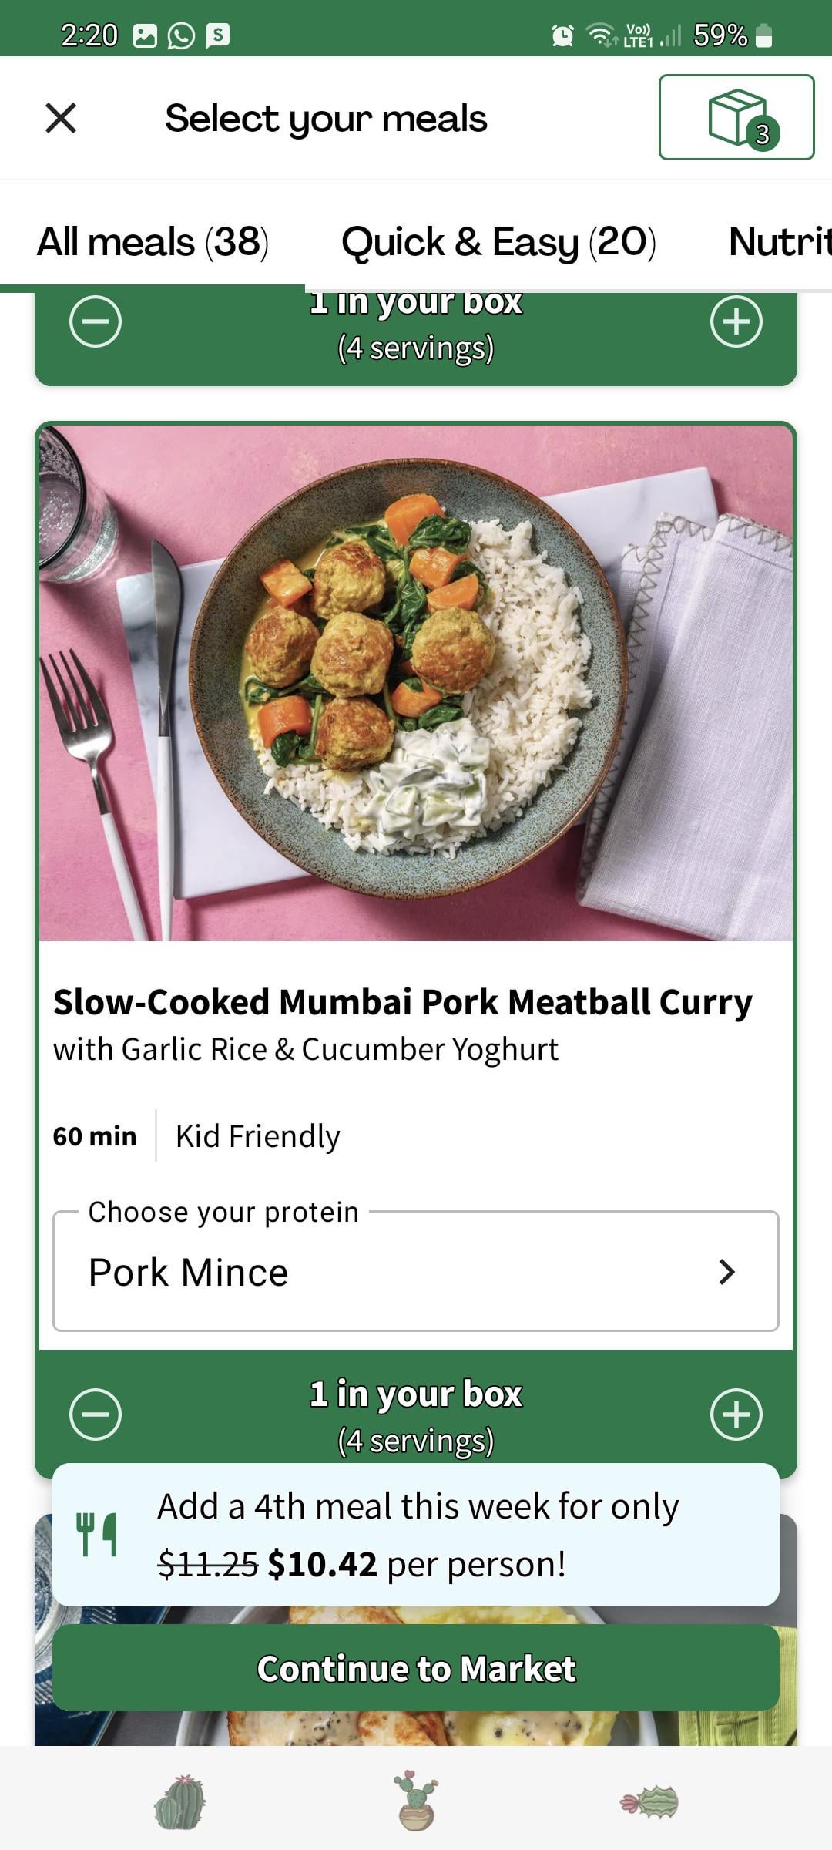
Task: Open Slow-Cooked Mumbai Pork Meatball Curry details
Action: coord(402,1002)
